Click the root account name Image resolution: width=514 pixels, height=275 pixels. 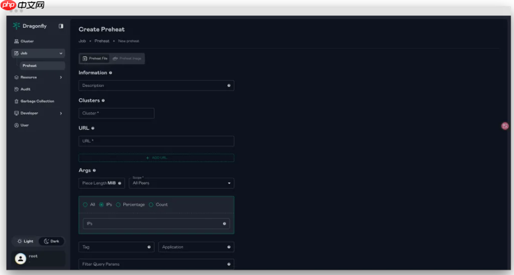(x=33, y=256)
